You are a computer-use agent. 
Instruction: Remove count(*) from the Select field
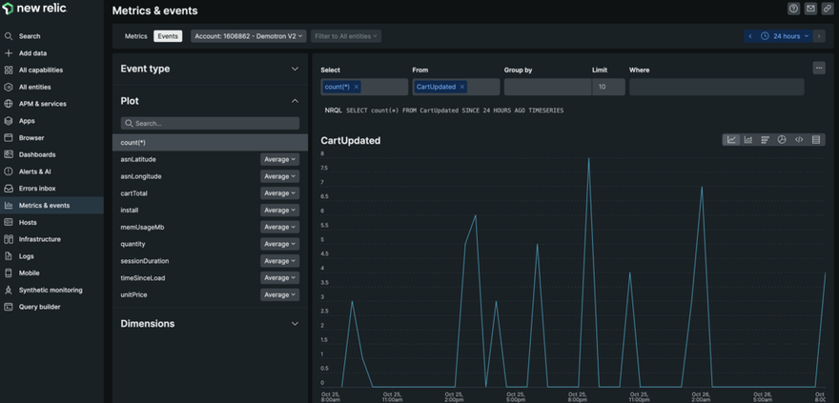click(357, 87)
